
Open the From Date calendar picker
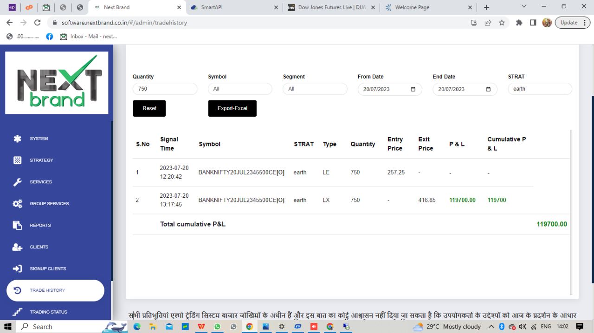pos(413,89)
